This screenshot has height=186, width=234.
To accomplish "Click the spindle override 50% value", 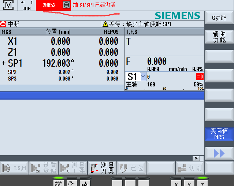I will (198, 85).
